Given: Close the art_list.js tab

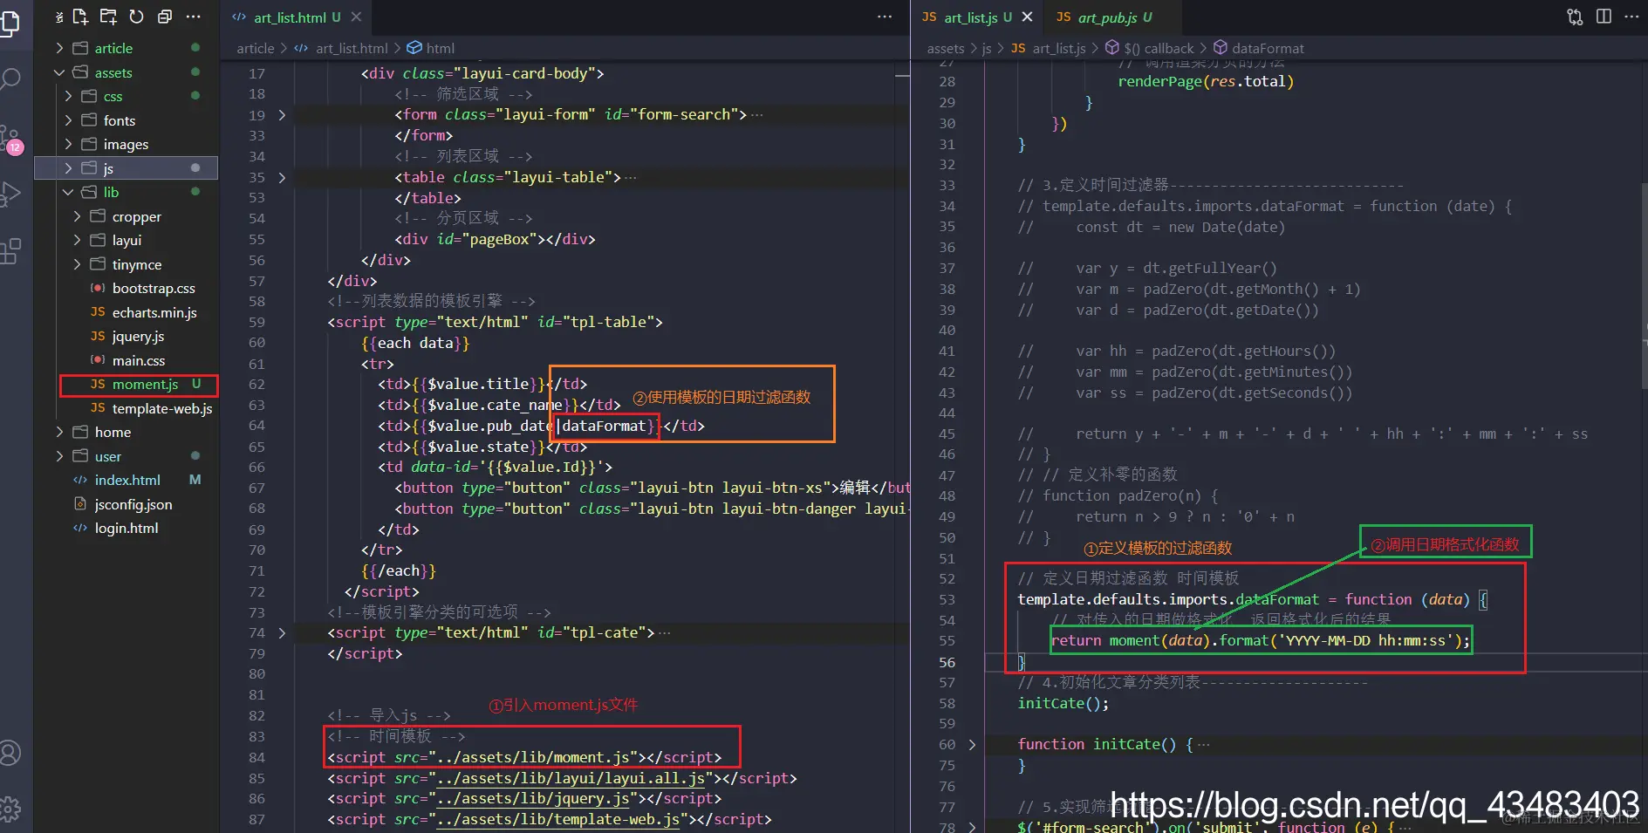Looking at the screenshot, I should click(x=1027, y=17).
